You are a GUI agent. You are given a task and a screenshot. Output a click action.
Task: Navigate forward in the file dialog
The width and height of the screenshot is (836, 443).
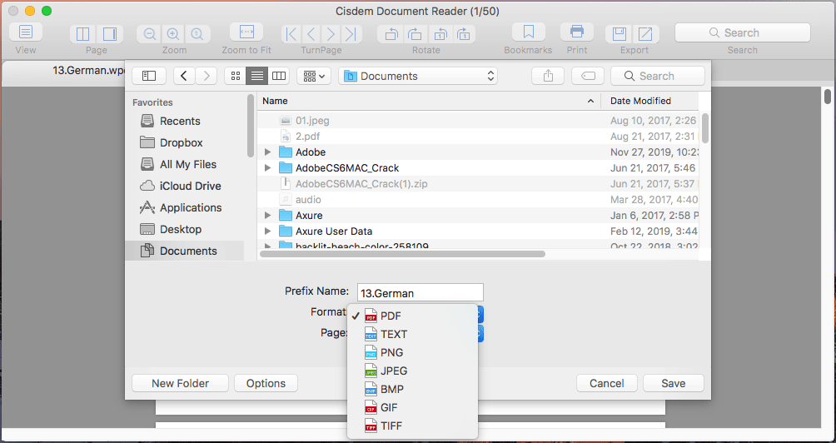click(207, 76)
